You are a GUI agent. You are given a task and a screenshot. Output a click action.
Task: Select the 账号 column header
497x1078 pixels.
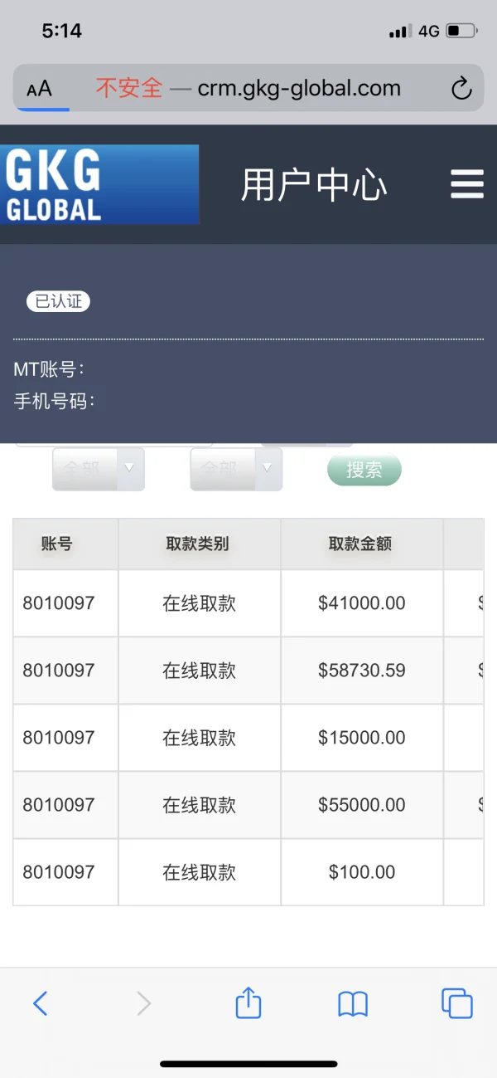(x=57, y=544)
